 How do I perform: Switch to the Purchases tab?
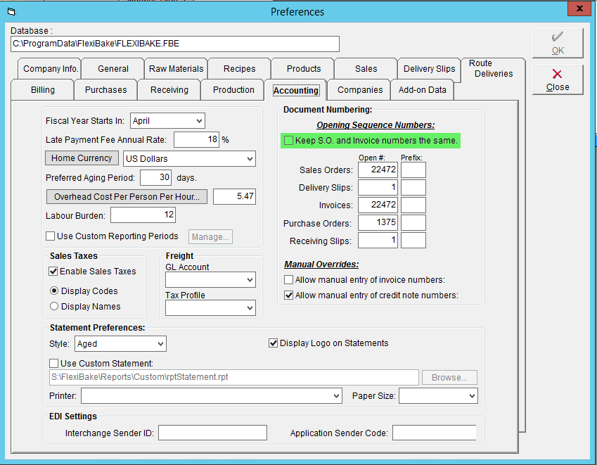pyautogui.click(x=106, y=90)
